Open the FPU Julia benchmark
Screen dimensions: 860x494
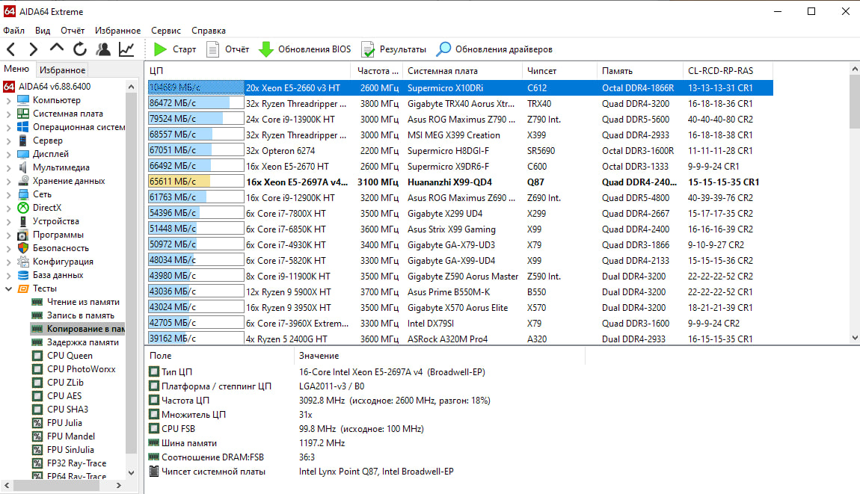pos(64,423)
